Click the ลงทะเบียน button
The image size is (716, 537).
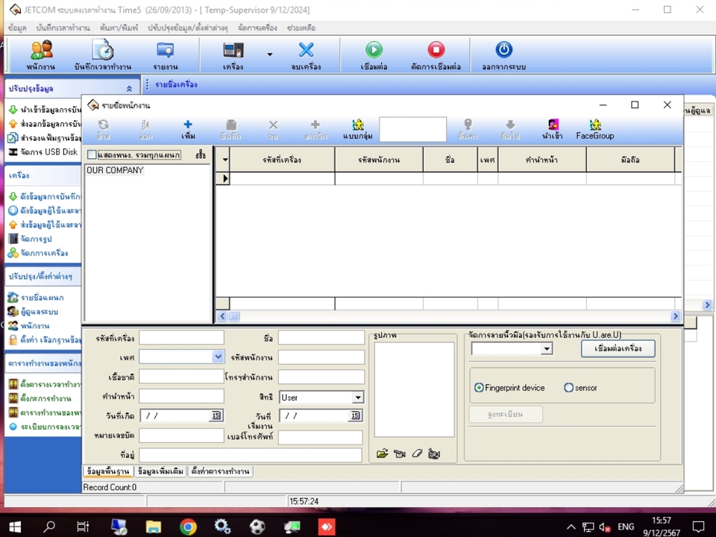[506, 414]
